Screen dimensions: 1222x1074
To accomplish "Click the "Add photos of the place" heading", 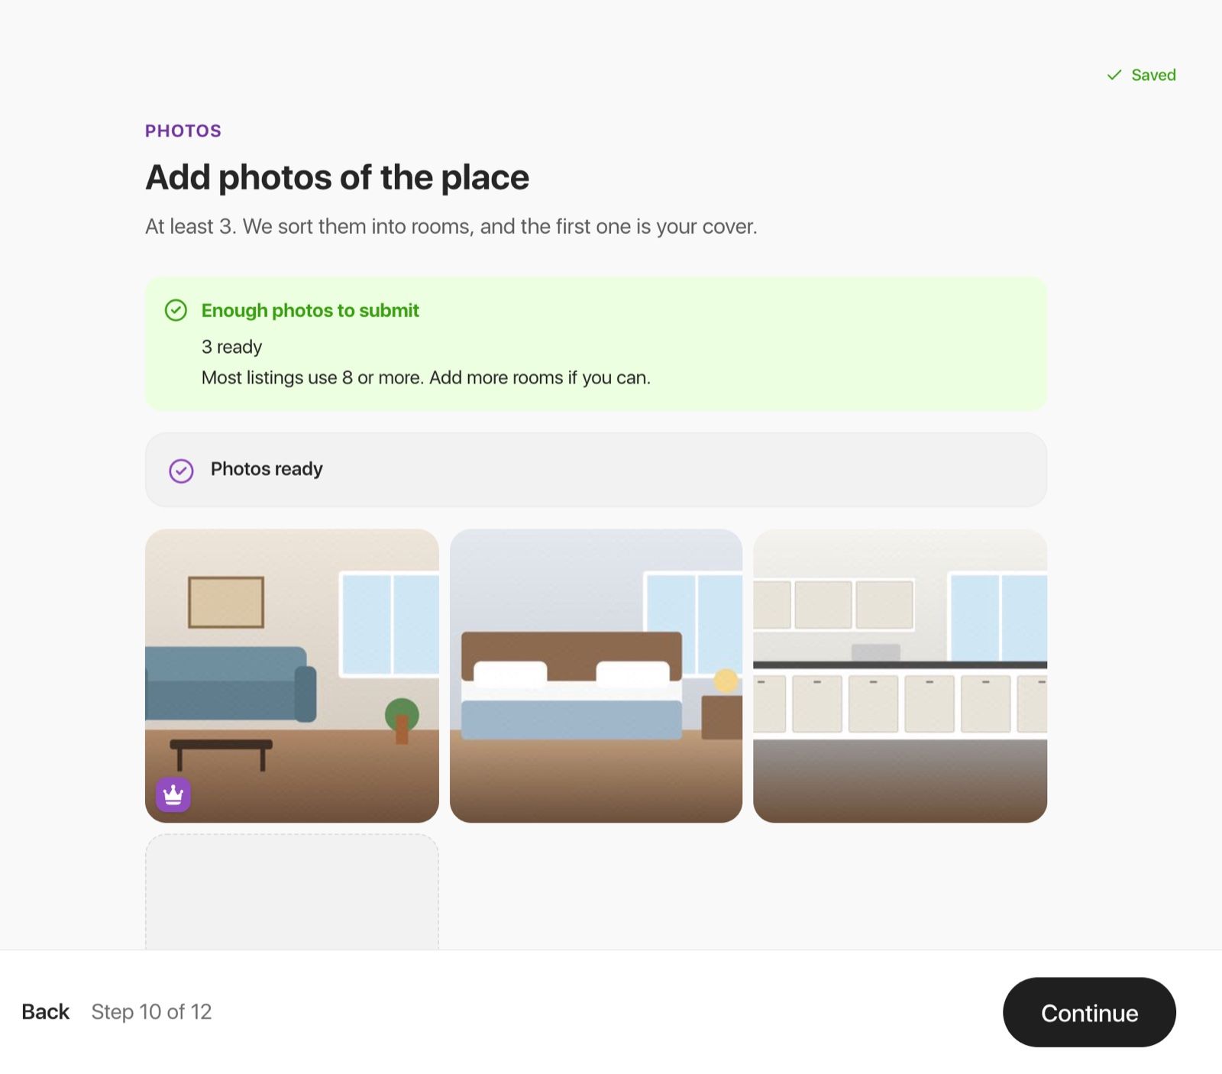I will click(337, 177).
